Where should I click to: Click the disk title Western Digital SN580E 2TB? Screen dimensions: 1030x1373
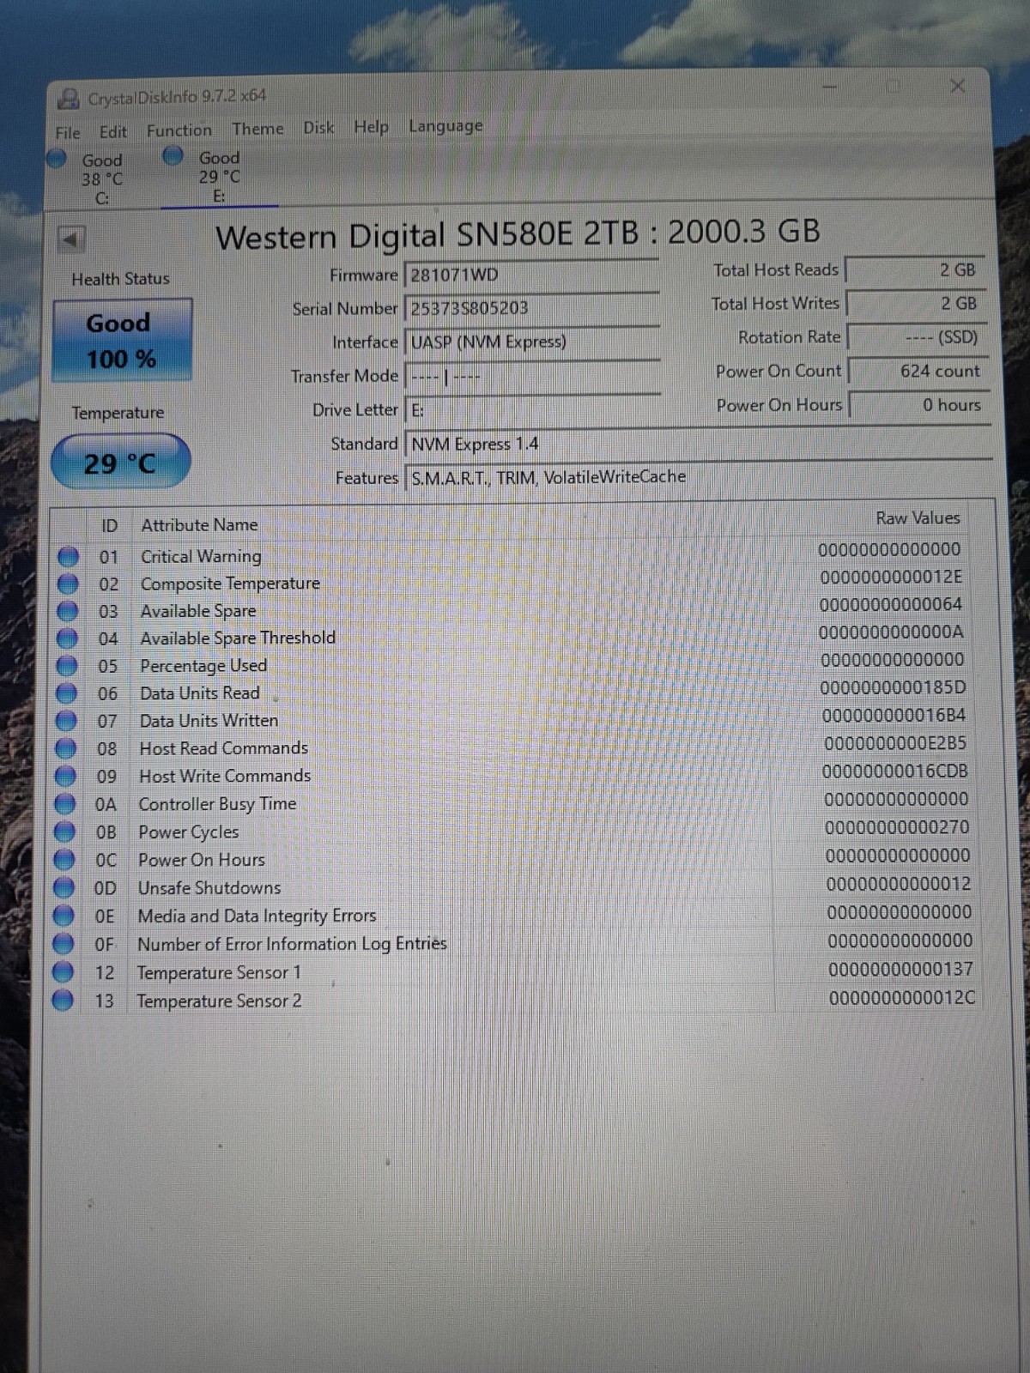tap(518, 234)
